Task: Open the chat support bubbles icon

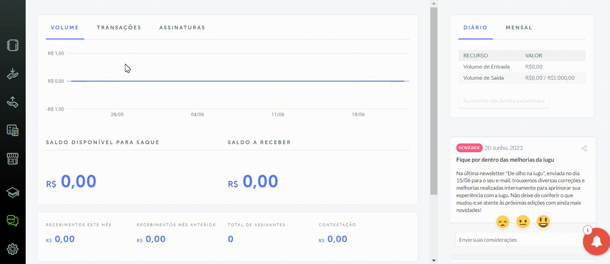Action: [x=12, y=221]
